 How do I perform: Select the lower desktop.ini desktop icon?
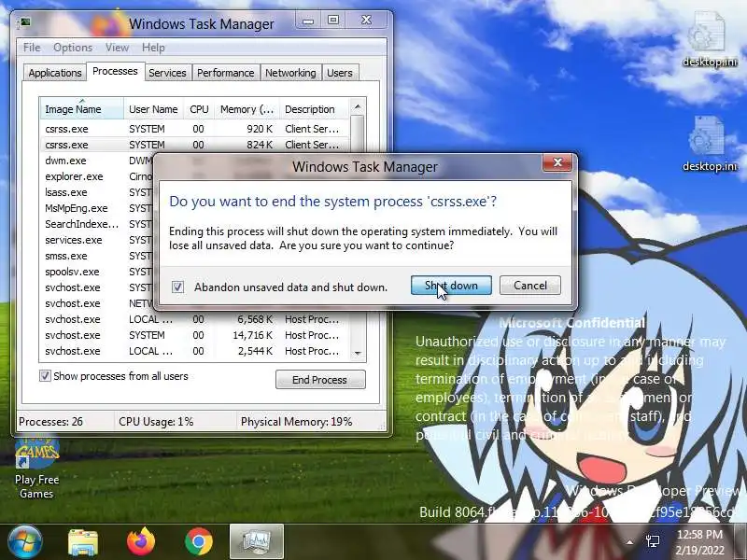click(x=709, y=144)
